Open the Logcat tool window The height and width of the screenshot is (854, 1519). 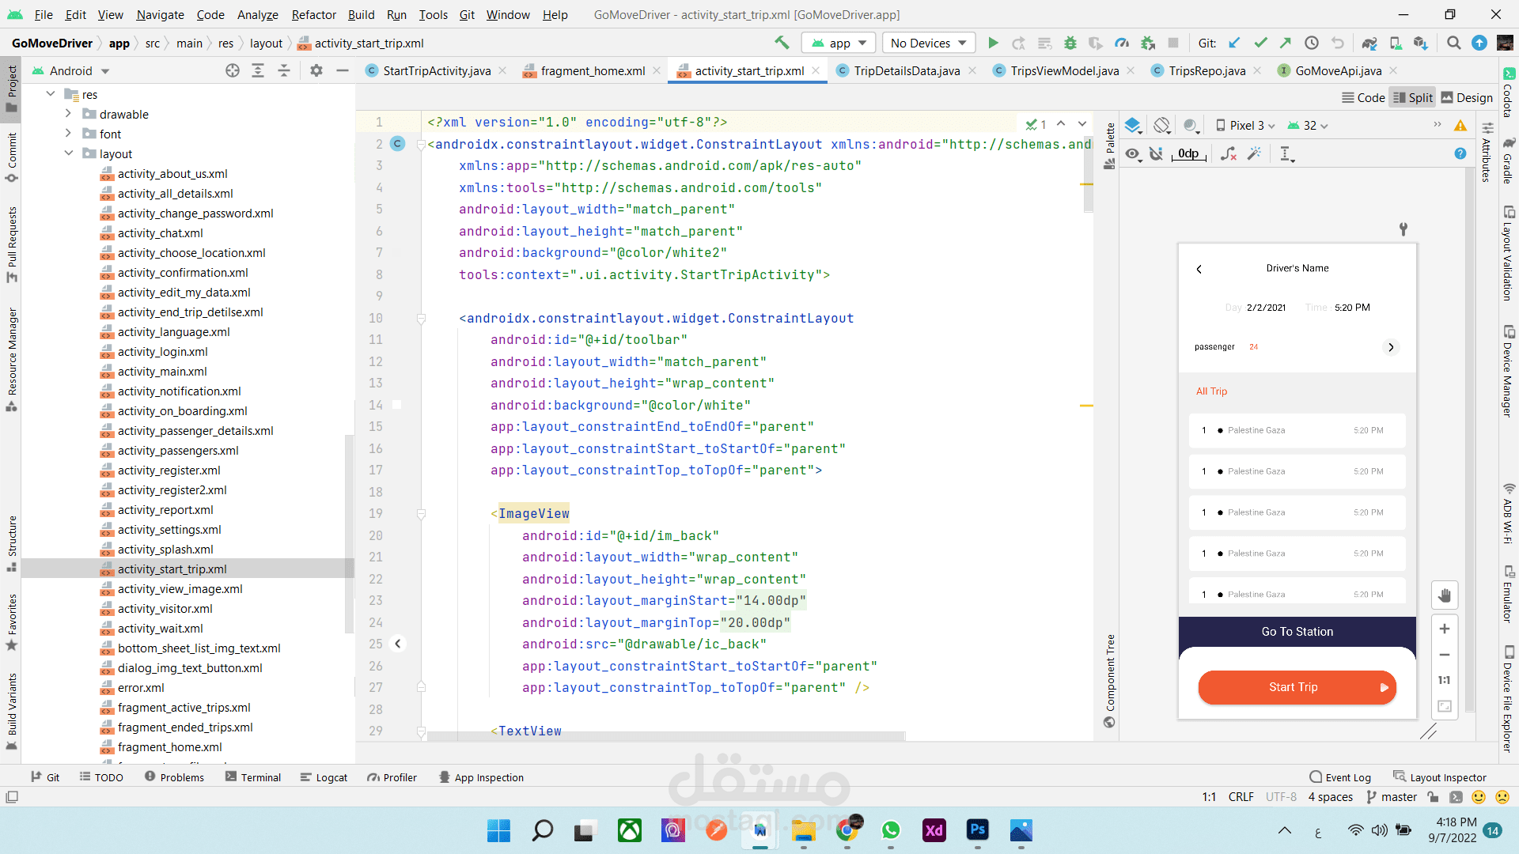coord(324,777)
